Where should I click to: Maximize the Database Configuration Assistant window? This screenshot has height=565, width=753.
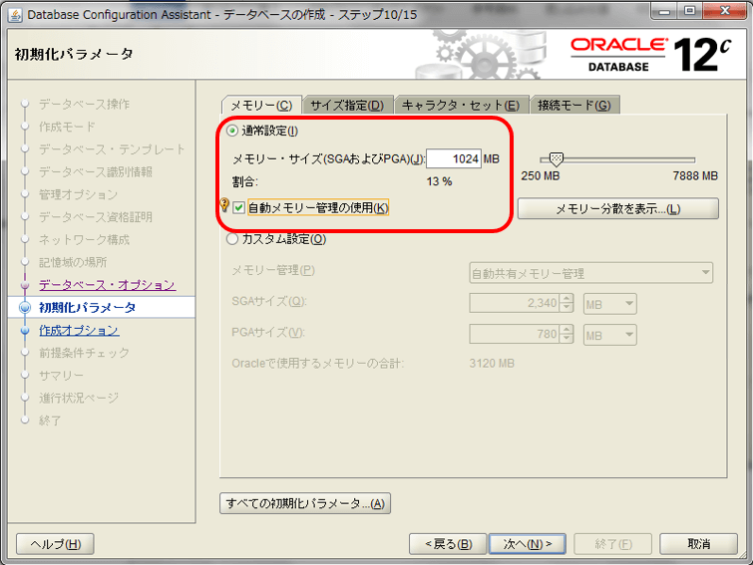click(x=689, y=11)
